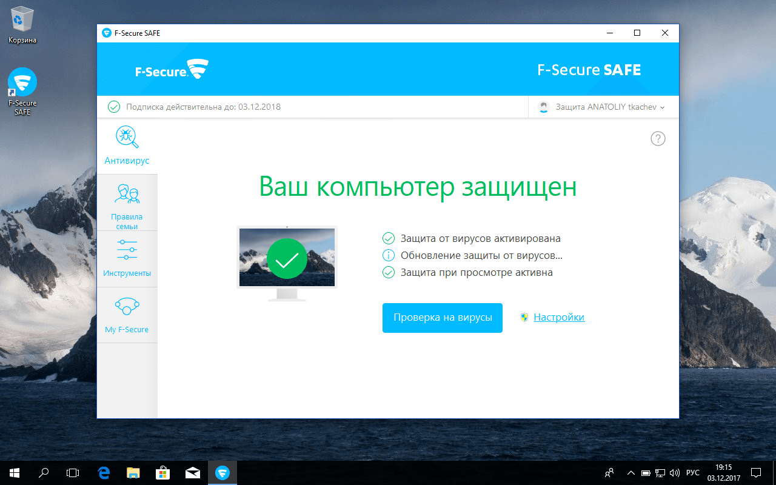This screenshot has width=776, height=485.
Task: Open the Action Center notifications icon
Action: coord(756,473)
